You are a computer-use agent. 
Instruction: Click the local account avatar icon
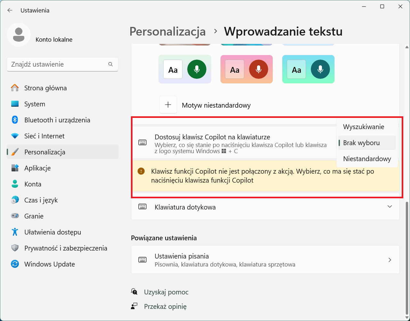click(x=19, y=35)
